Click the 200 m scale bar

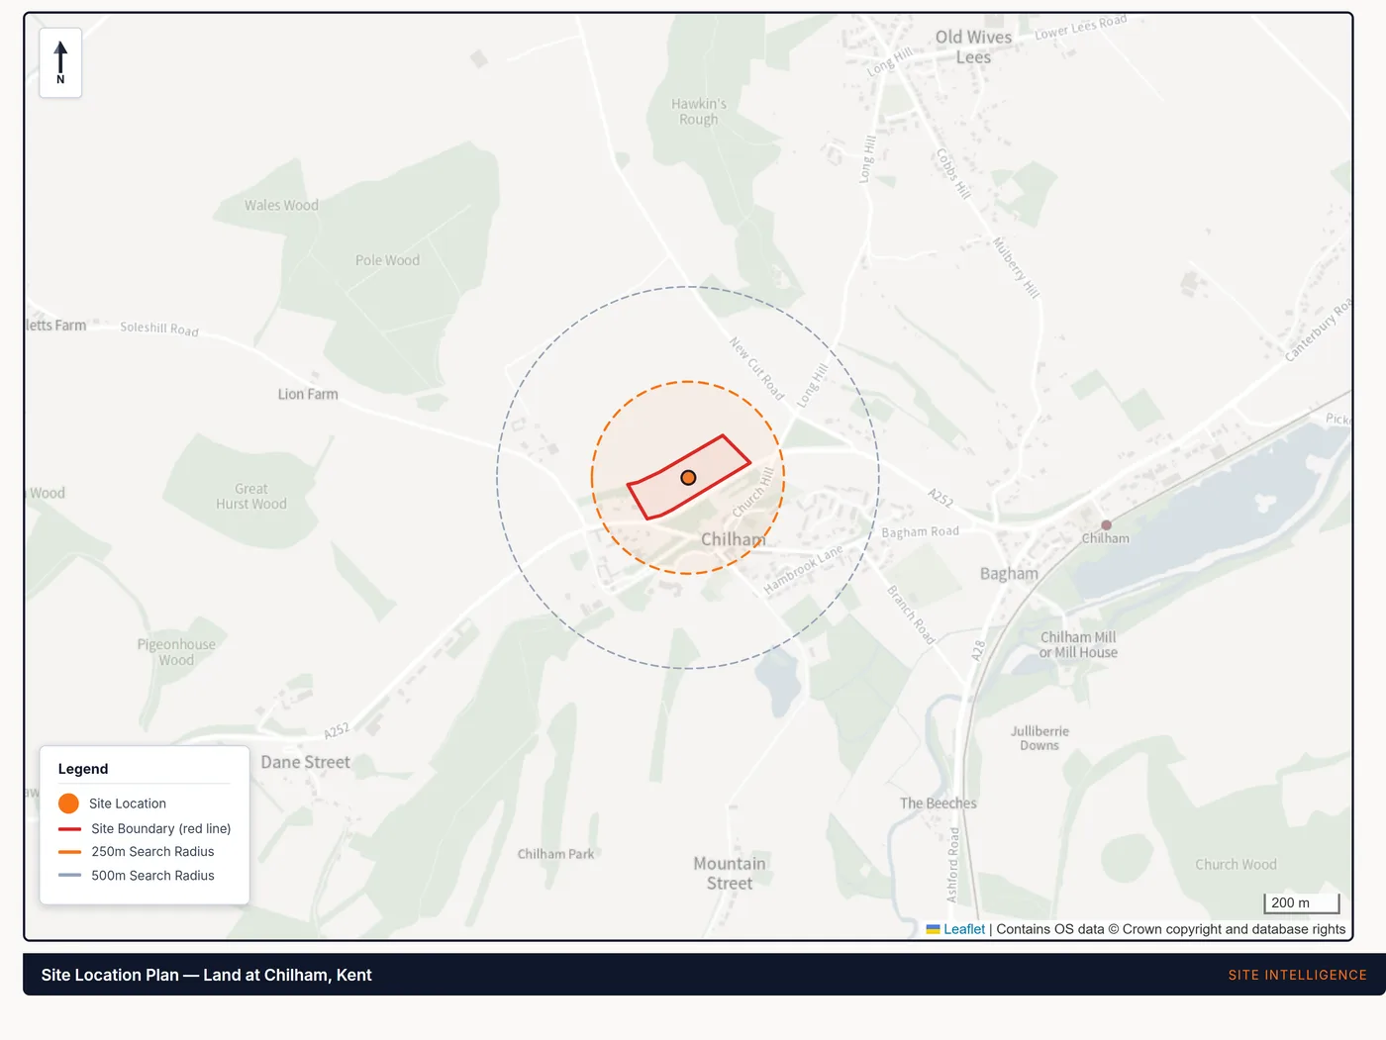pos(1302,903)
